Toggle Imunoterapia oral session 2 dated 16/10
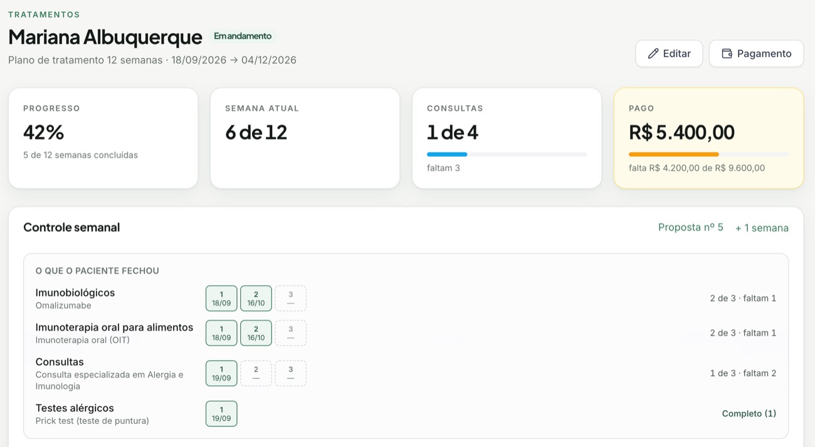This screenshot has width=815, height=447. pyautogui.click(x=256, y=333)
